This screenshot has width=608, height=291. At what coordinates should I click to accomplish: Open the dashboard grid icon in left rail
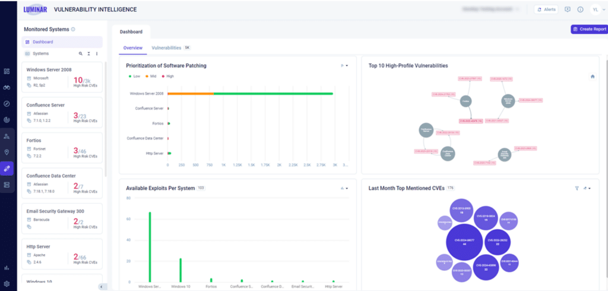(7, 71)
